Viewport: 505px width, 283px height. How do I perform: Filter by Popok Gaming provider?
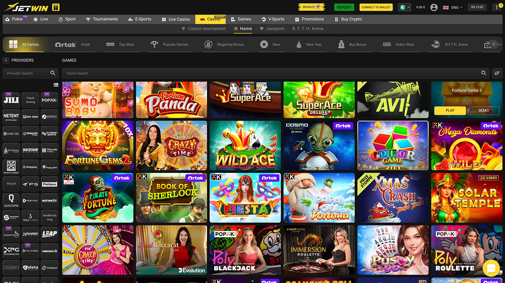(x=30, y=100)
